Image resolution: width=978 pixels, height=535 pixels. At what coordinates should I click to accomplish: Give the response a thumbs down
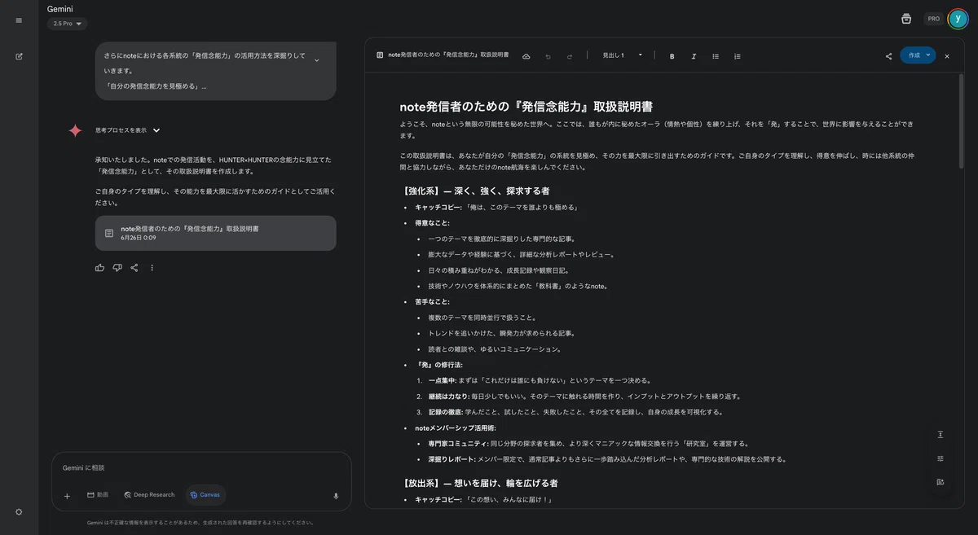coord(117,267)
